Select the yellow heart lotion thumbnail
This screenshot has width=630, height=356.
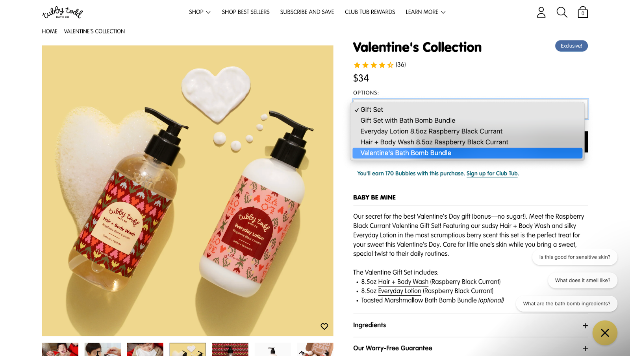[187, 349]
